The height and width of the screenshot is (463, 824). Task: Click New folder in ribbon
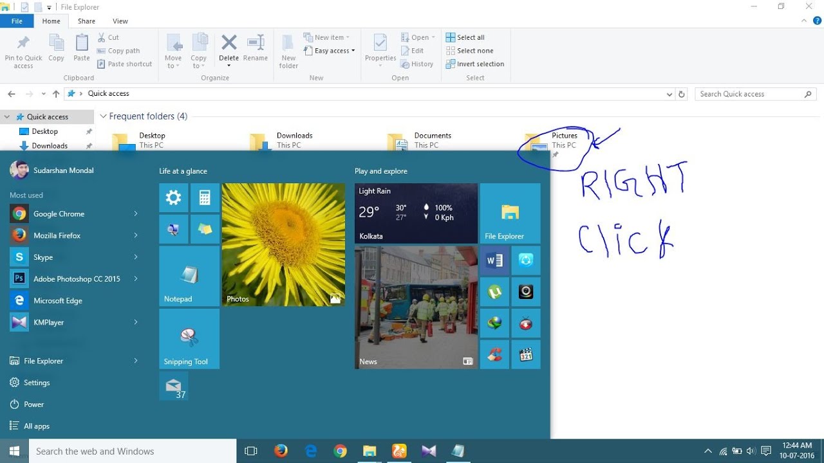pyautogui.click(x=288, y=51)
